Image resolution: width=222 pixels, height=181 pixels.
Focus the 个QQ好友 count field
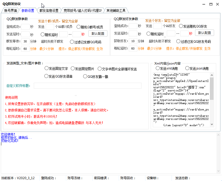coord(158,26)
